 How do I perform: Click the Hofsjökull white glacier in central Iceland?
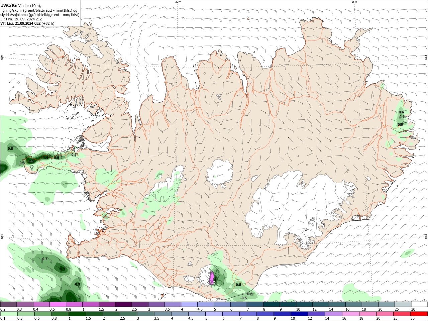(219, 173)
